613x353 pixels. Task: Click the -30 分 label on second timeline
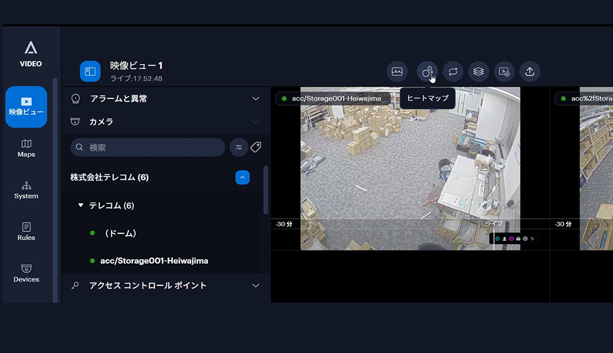tap(563, 224)
